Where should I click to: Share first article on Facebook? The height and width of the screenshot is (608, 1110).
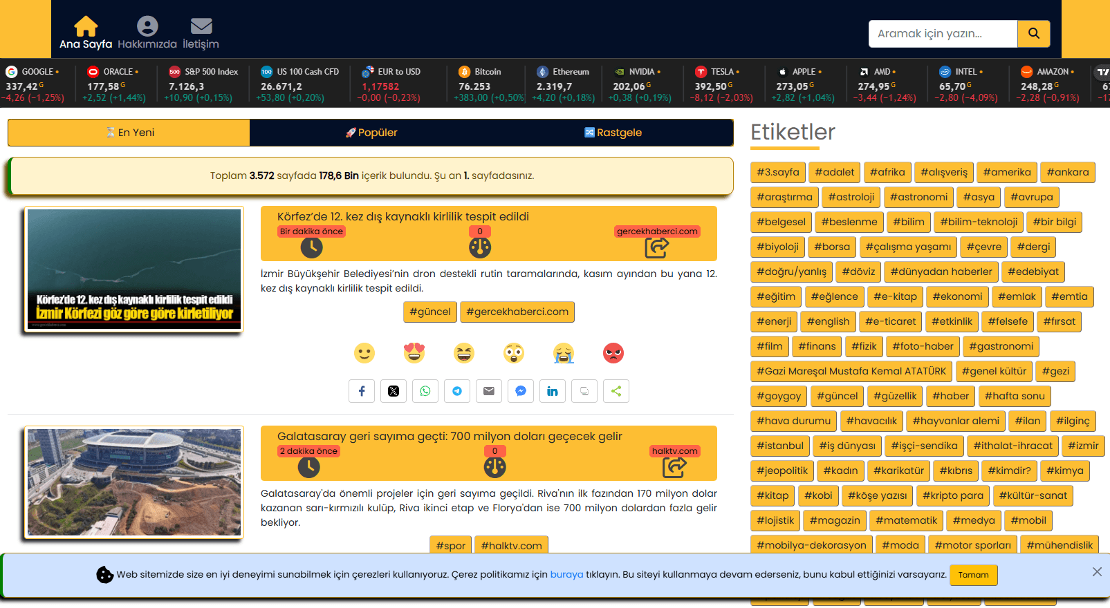(x=362, y=391)
